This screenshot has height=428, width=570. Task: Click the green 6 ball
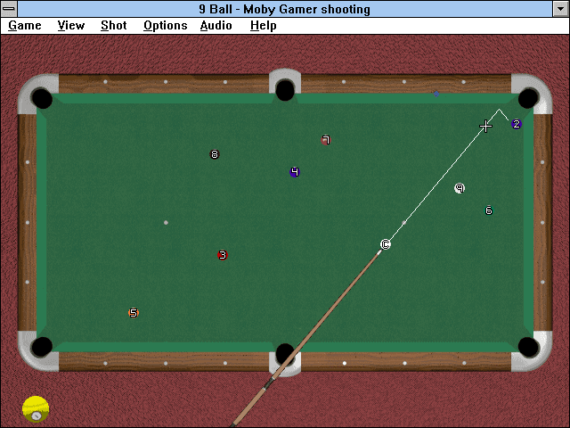pos(489,210)
